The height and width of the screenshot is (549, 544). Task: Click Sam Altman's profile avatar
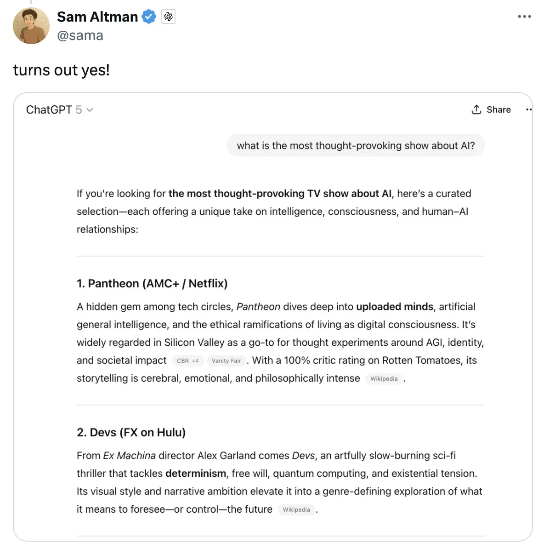(x=31, y=26)
